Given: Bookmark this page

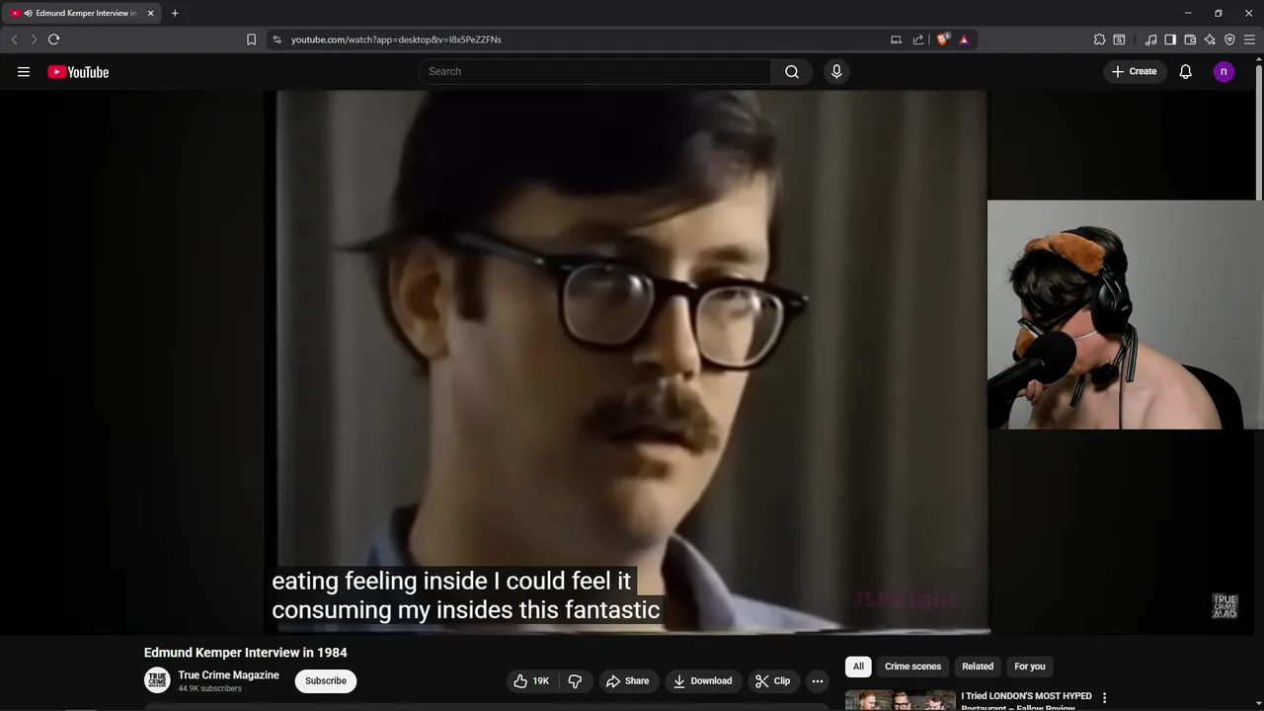Looking at the screenshot, I should point(251,39).
